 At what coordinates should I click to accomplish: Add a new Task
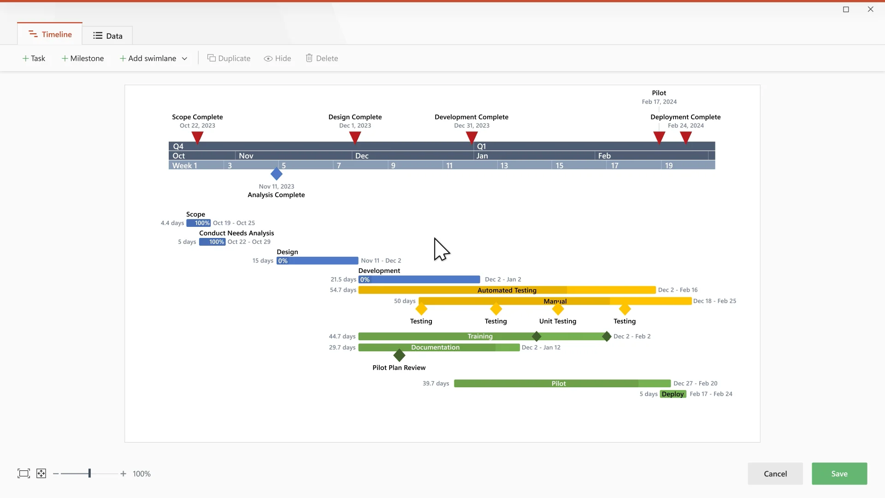[x=34, y=58]
